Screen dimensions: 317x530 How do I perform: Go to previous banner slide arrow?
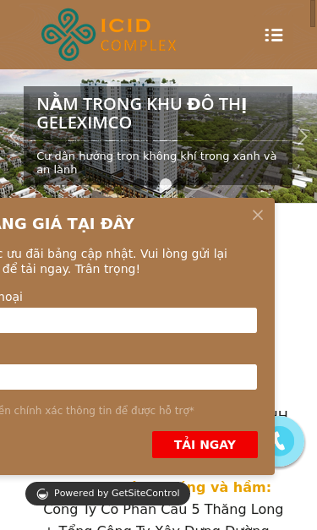pyautogui.click(x=14, y=136)
